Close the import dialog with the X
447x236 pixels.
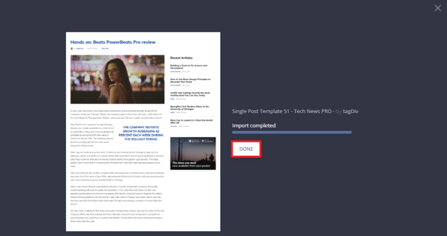point(438,8)
